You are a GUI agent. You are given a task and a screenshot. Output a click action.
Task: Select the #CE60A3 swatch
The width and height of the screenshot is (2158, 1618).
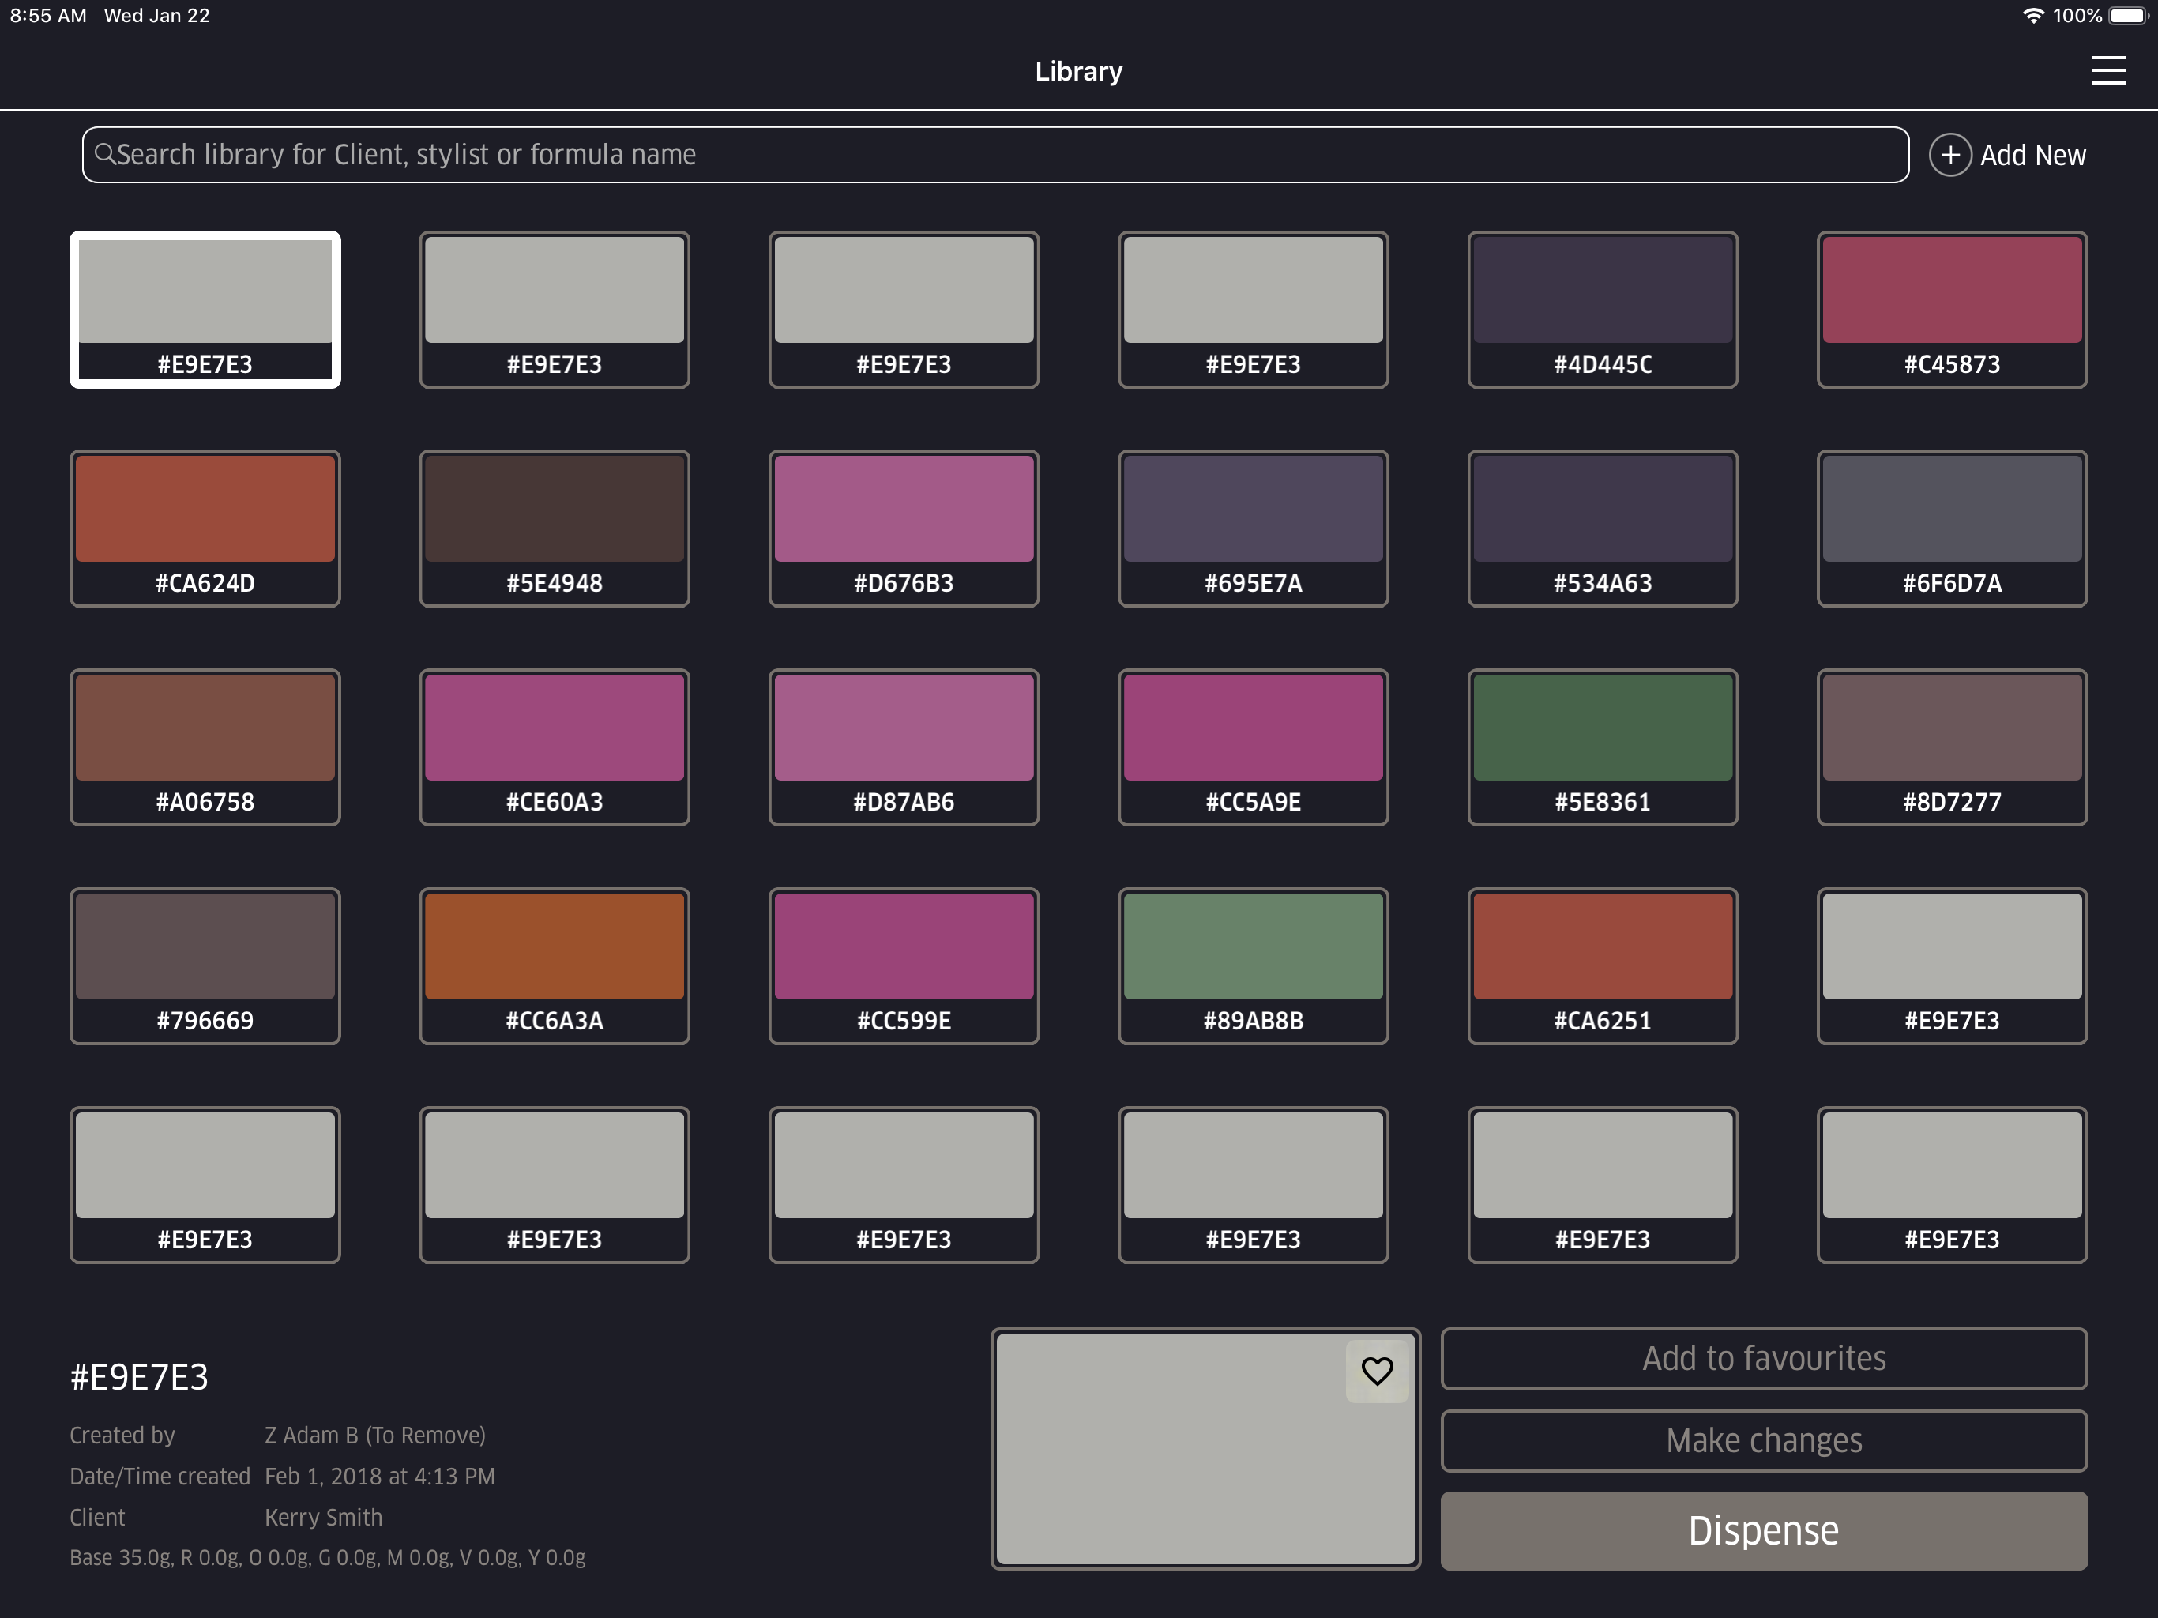pyautogui.click(x=555, y=747)
